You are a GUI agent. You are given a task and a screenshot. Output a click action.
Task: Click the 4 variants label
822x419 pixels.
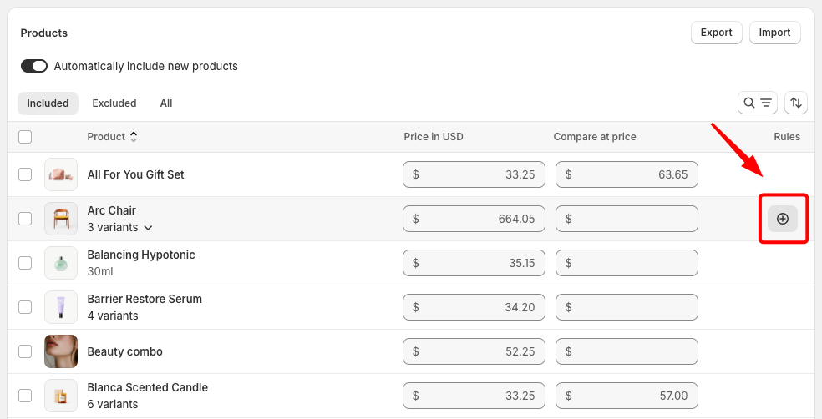113,316
